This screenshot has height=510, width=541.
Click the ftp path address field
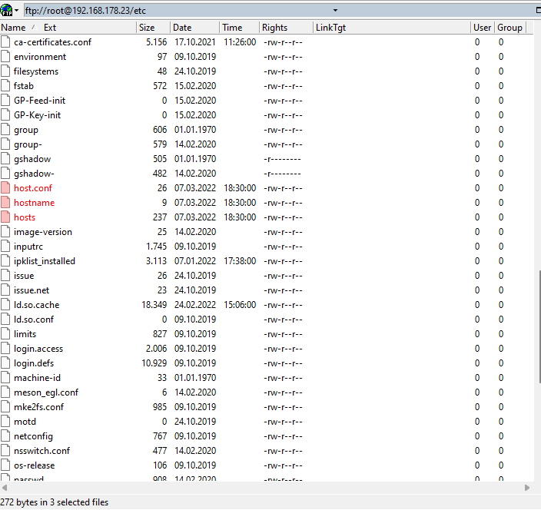click(177, 11)
